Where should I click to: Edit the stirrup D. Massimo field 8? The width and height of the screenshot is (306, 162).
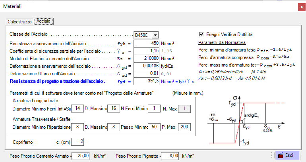114,127
